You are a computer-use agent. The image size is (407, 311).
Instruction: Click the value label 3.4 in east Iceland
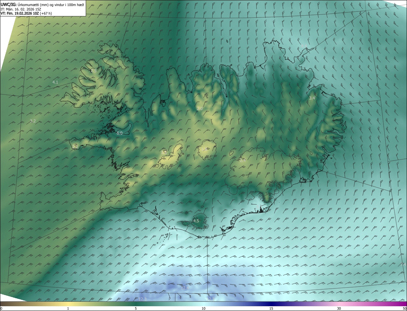pyautogui.click(x=312, y=98)
